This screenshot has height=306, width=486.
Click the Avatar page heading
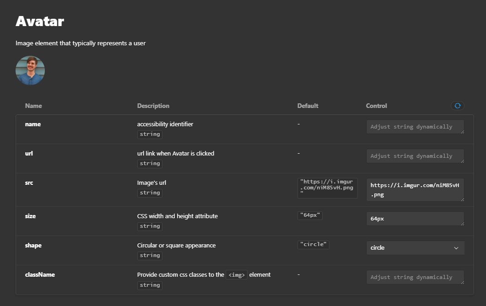pos(40,21)
